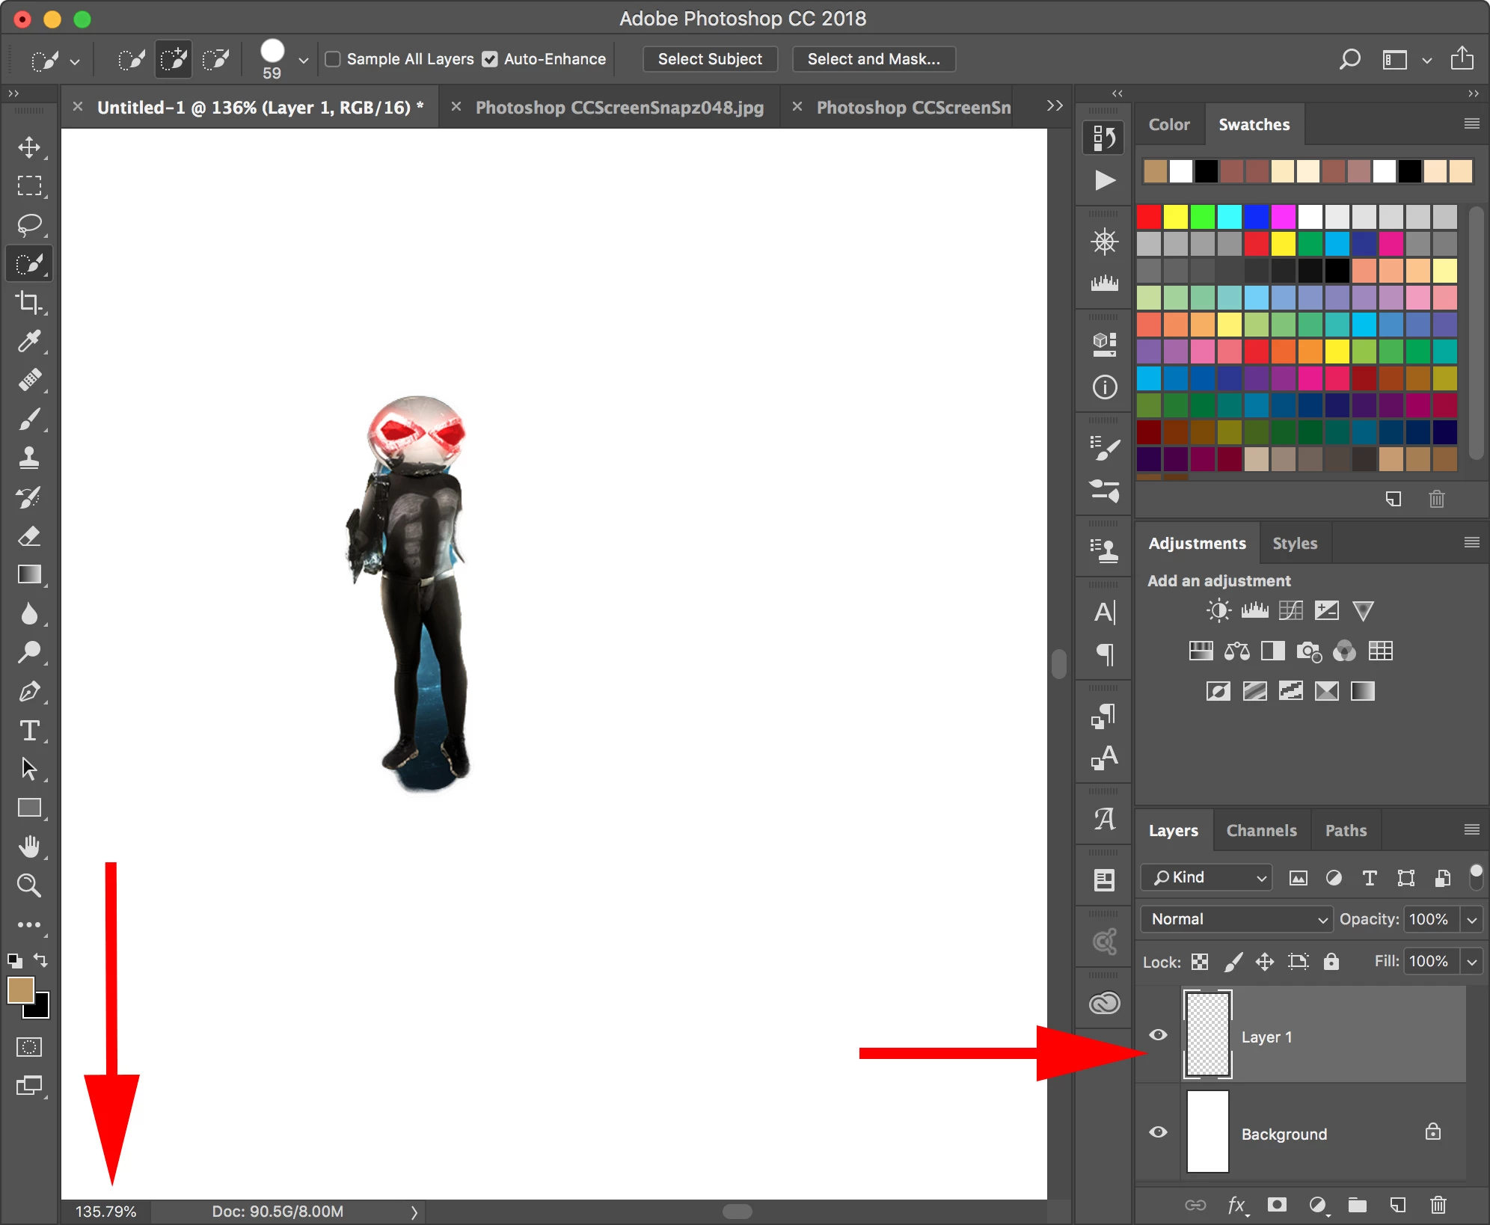Click the delete layer trash icon
1490x1225 pixels.
pos(1438,1205)
